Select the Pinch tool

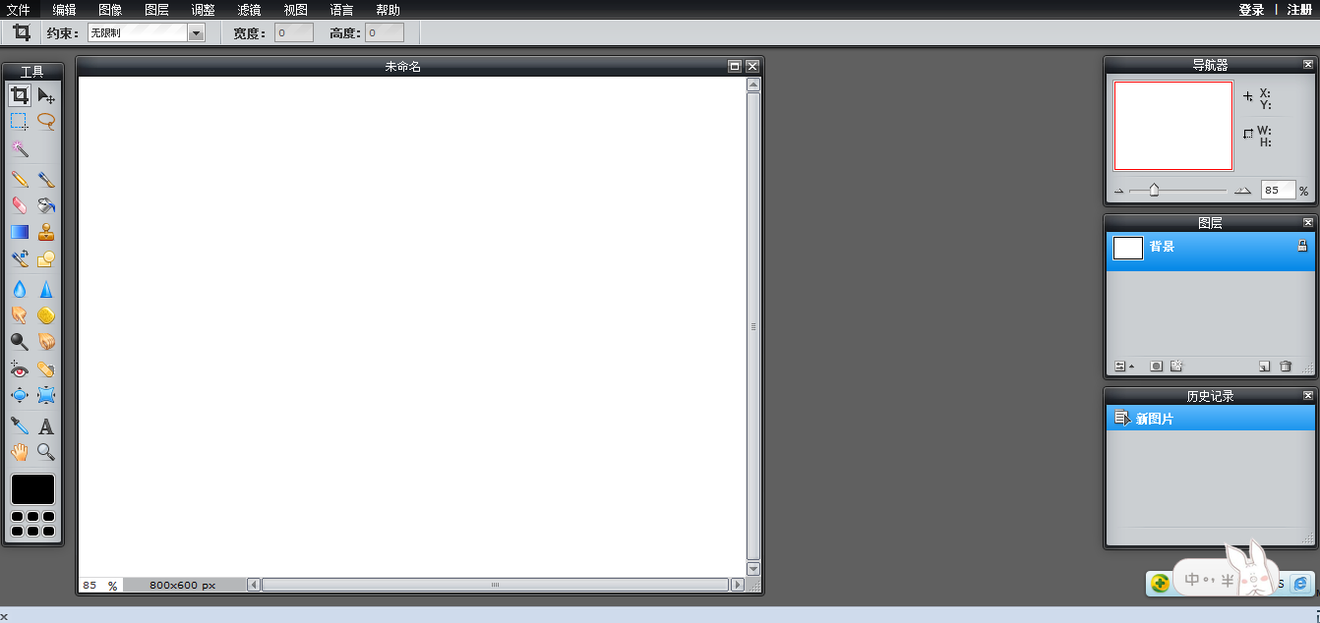pos(46,395)
